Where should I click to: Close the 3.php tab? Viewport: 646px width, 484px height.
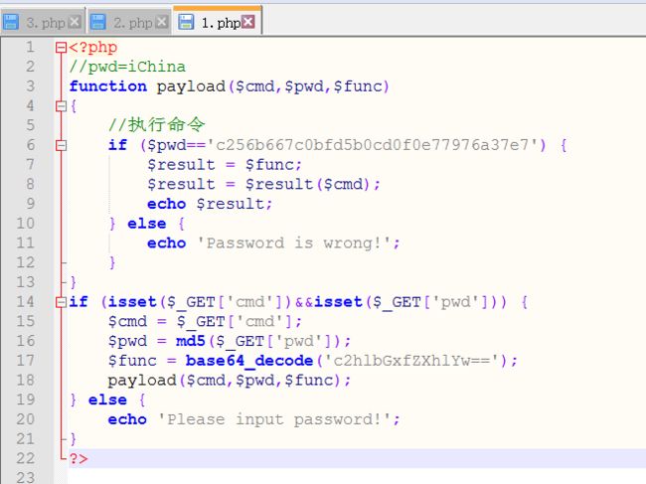[75, 22]
